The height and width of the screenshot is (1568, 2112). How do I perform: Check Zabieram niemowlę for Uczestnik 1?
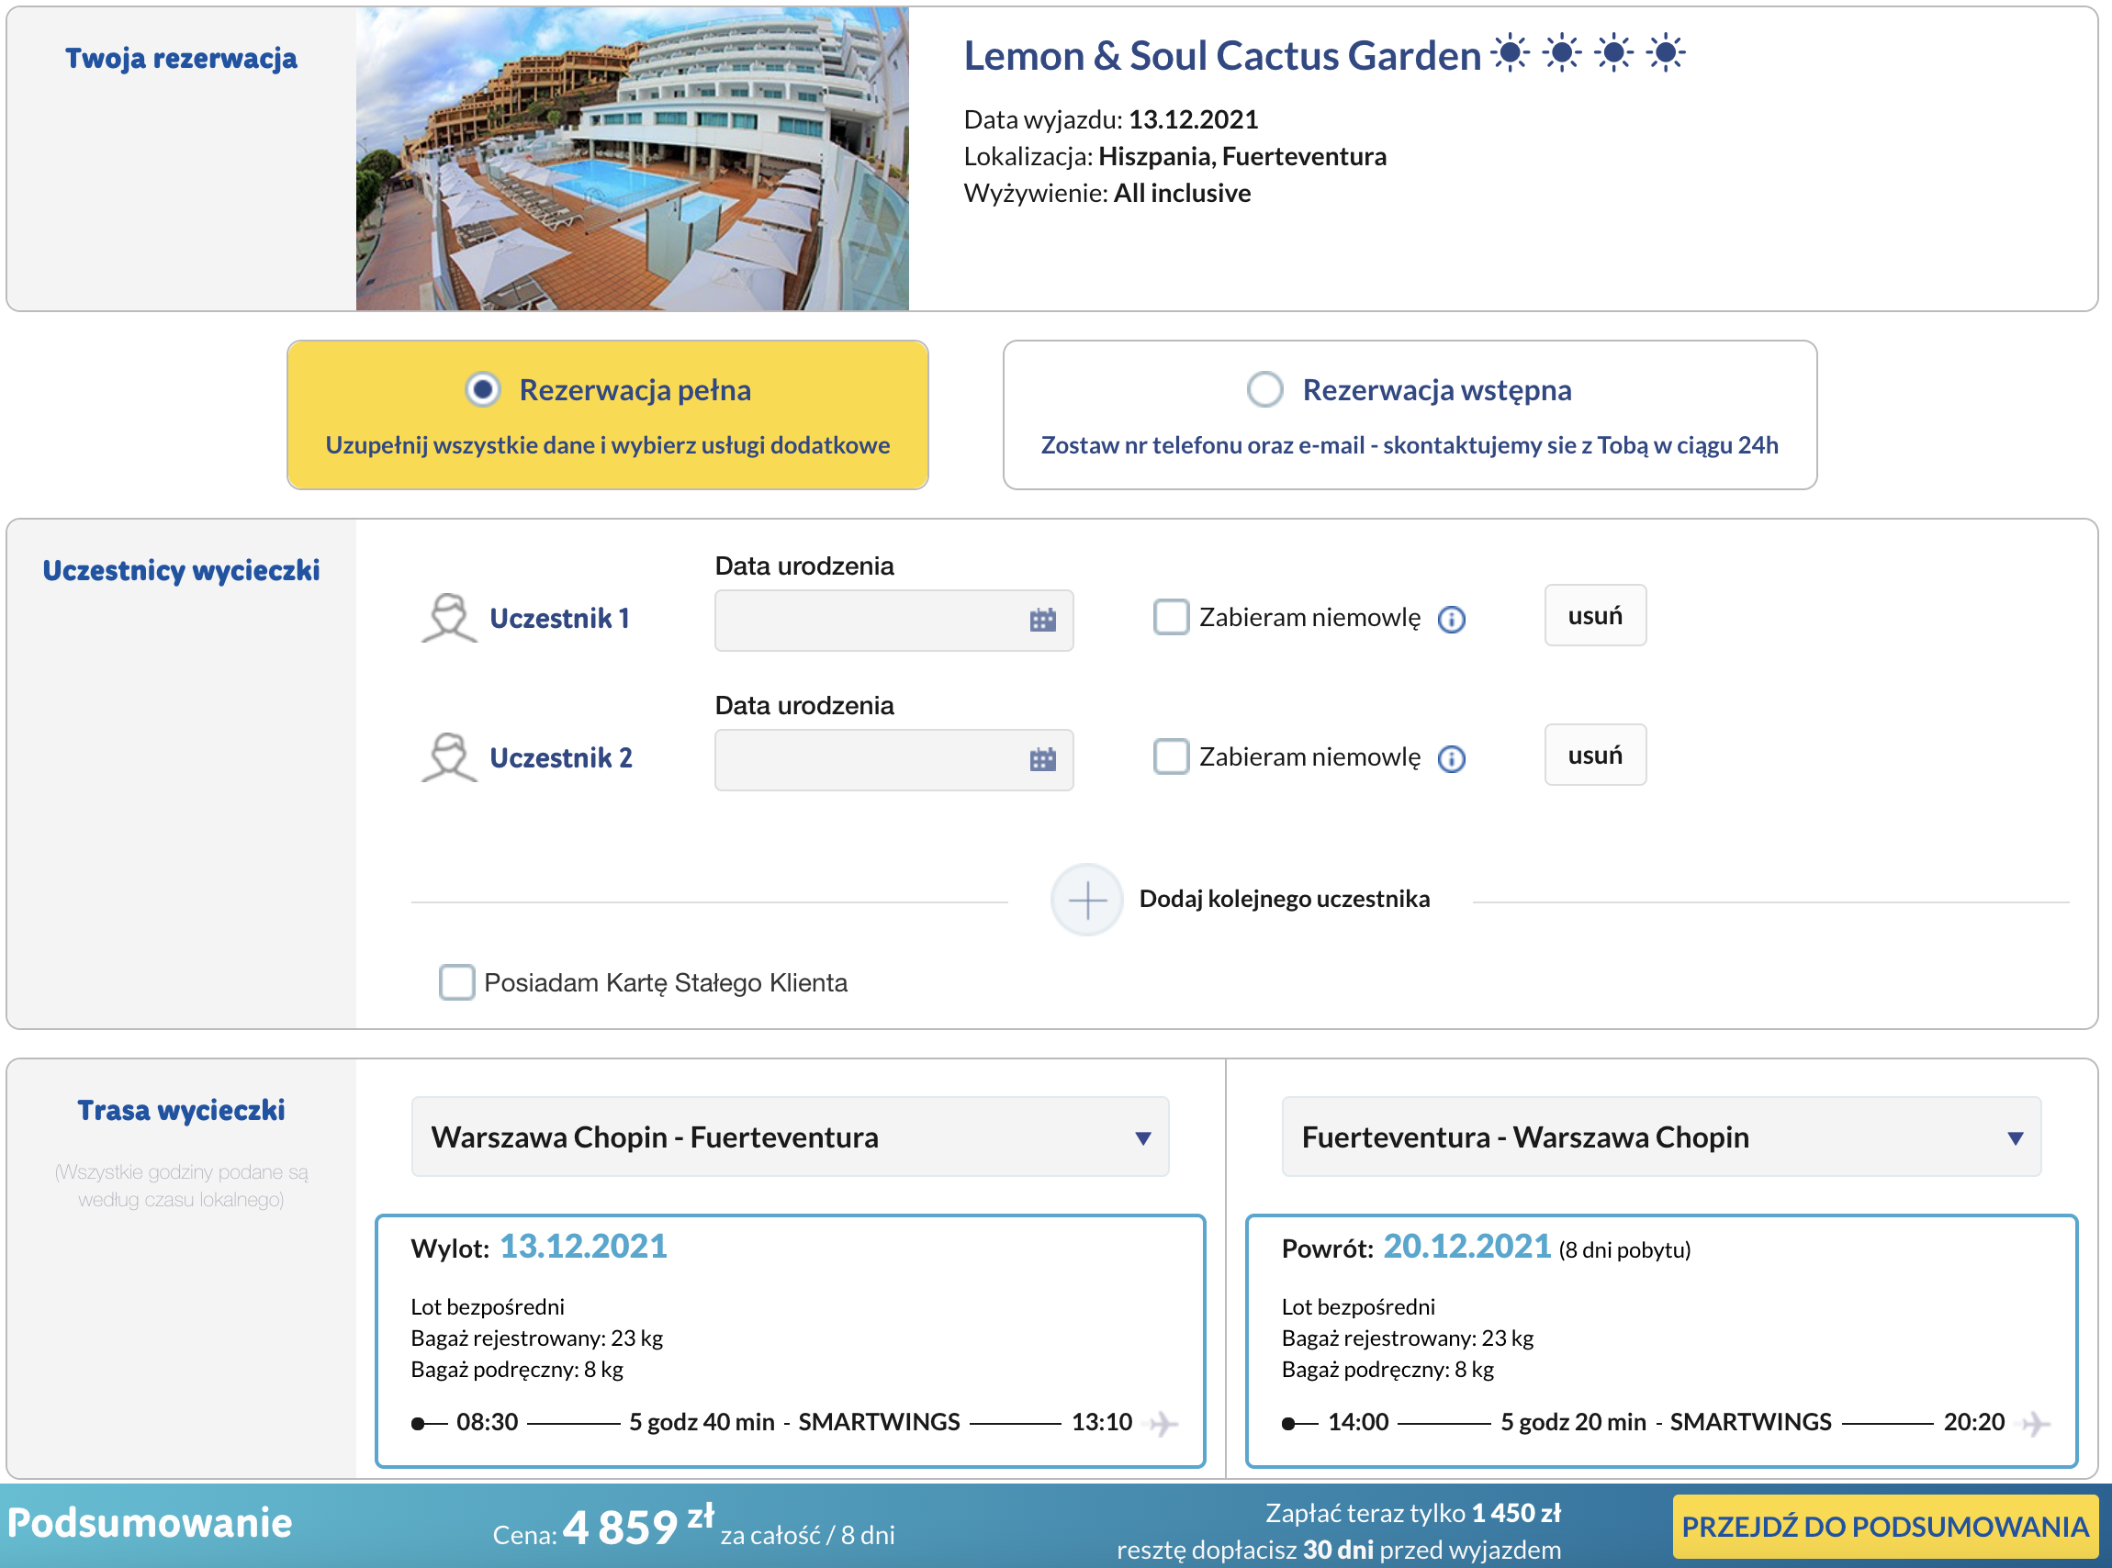click(1171, 617)
